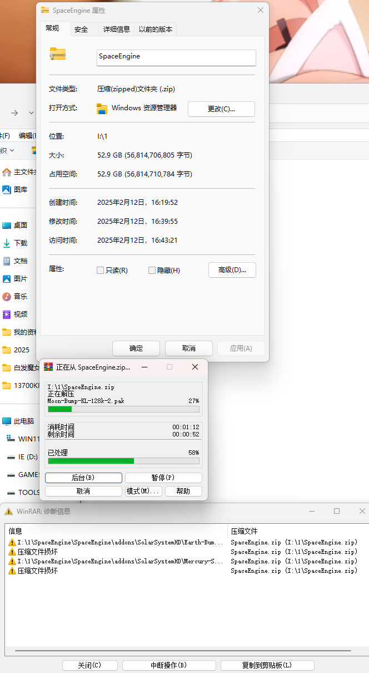Viewport: 369px width, 673px height.
Task: Click the warning icon beside Earth-Bum... row
Action: point(12,542)
